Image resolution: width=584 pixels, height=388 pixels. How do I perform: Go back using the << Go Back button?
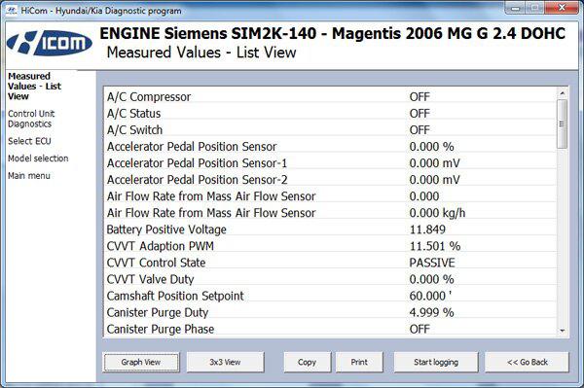coord(527,362)
